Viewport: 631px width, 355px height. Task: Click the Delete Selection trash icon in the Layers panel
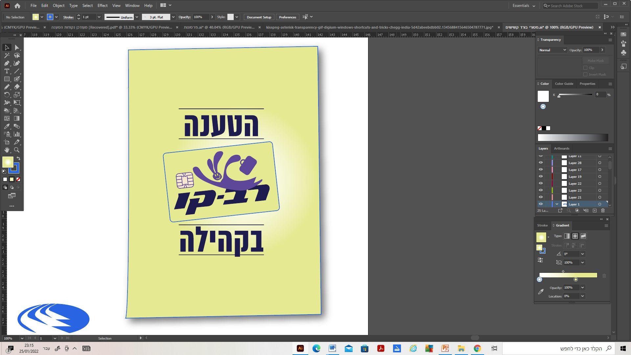[x=603, y=211]
